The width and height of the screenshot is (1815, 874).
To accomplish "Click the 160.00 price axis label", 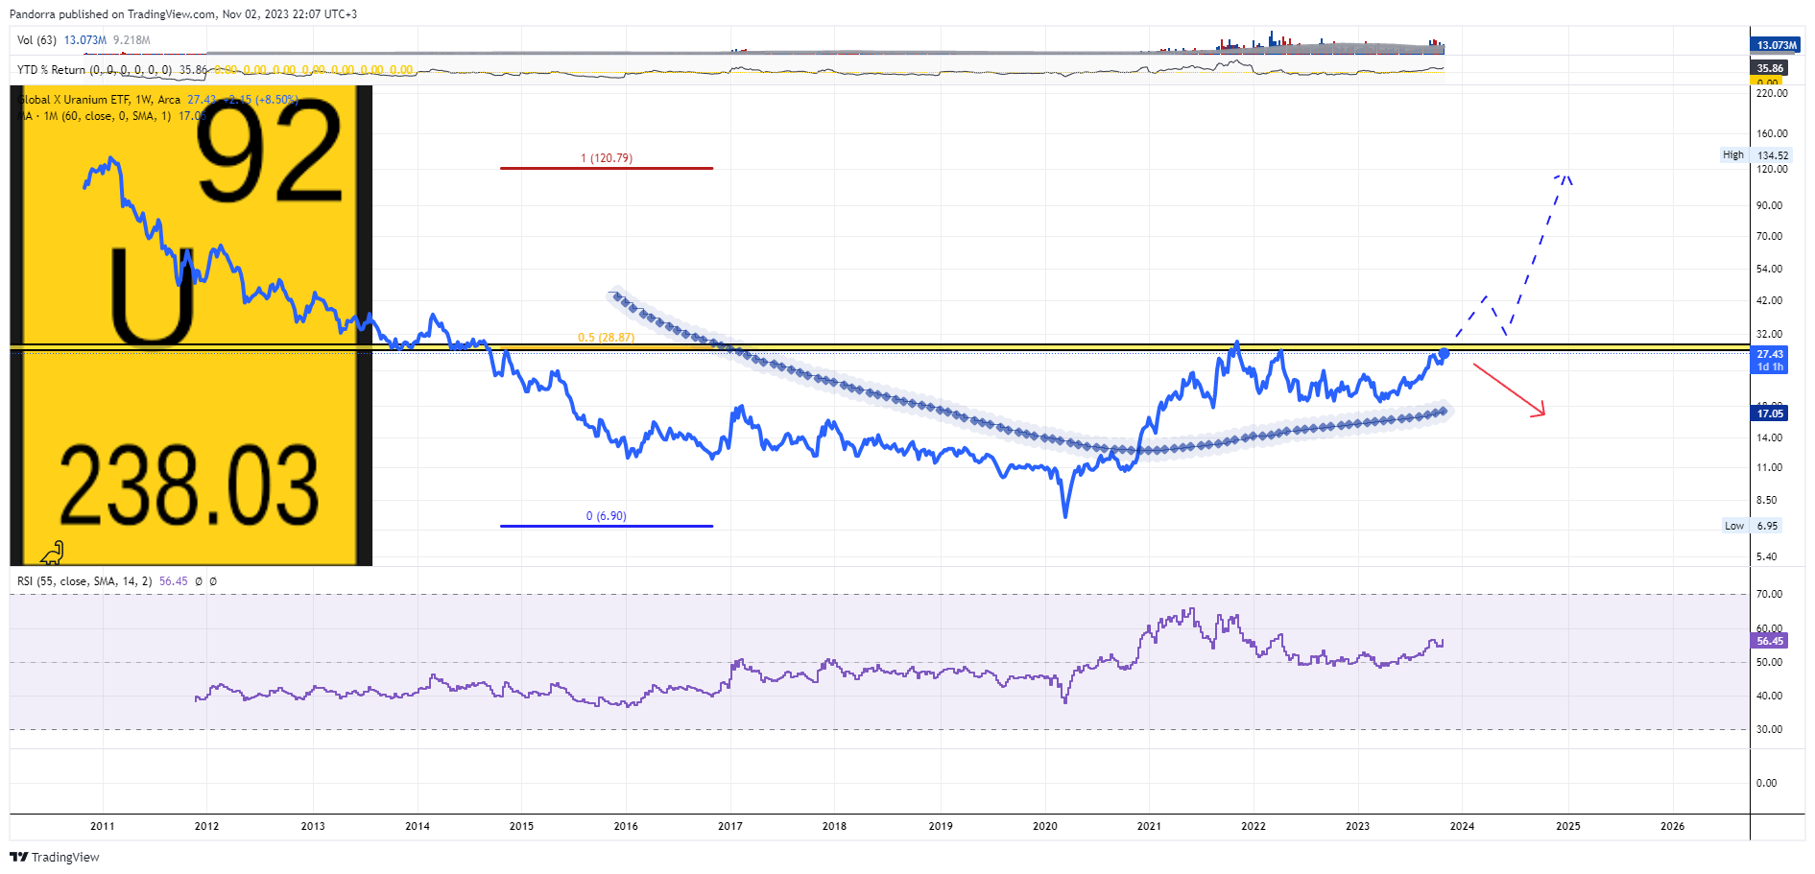I will click(1772, 134).
